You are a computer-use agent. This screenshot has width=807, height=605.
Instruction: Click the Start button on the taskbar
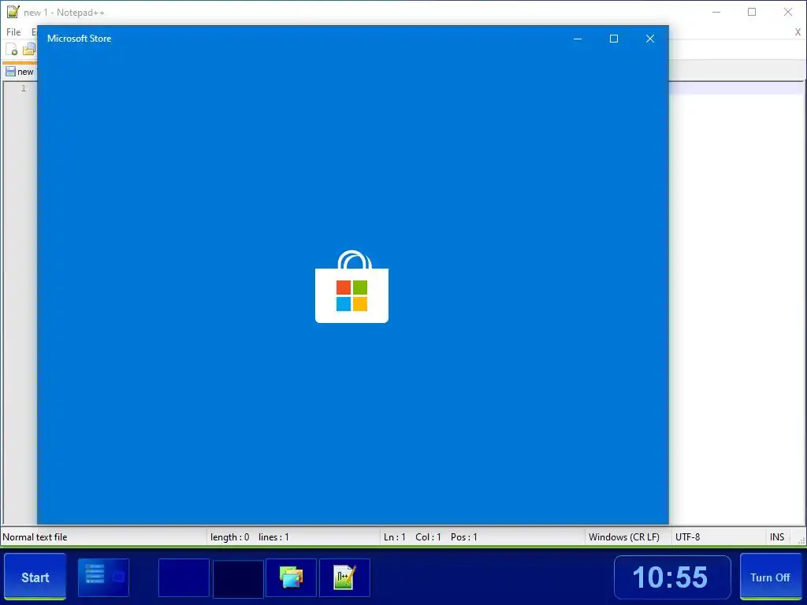click(35, 577)
